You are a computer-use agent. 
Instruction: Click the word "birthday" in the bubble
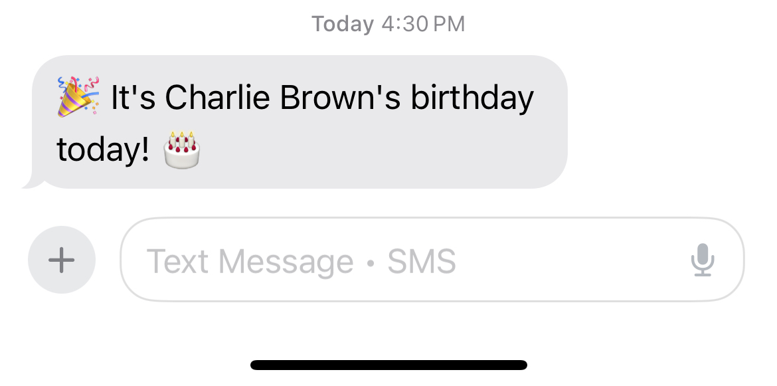[472, 98]
